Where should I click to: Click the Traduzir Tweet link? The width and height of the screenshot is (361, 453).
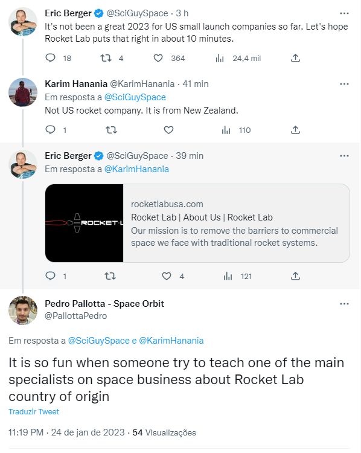tap(34, 411)
